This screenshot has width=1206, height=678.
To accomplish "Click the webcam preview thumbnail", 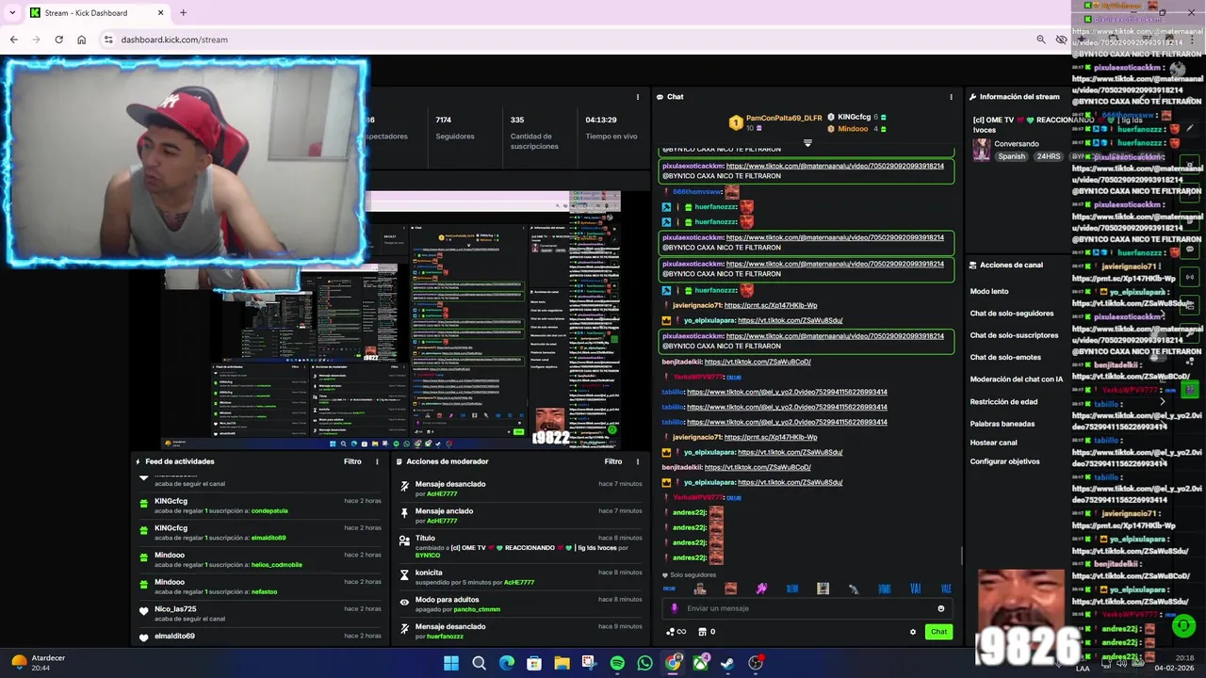I will pos(187,162).
